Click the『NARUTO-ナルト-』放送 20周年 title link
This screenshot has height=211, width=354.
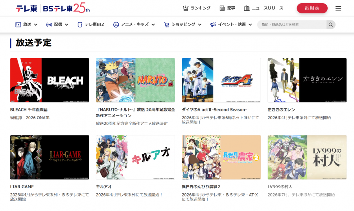(135, 113)
